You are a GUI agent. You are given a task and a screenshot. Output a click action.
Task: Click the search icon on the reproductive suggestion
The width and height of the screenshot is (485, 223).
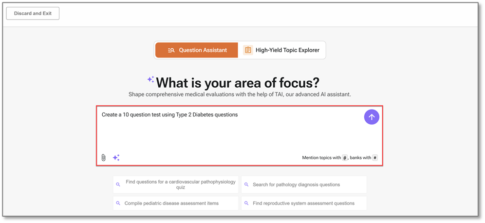pyautogui.click(x=246, y=203)
